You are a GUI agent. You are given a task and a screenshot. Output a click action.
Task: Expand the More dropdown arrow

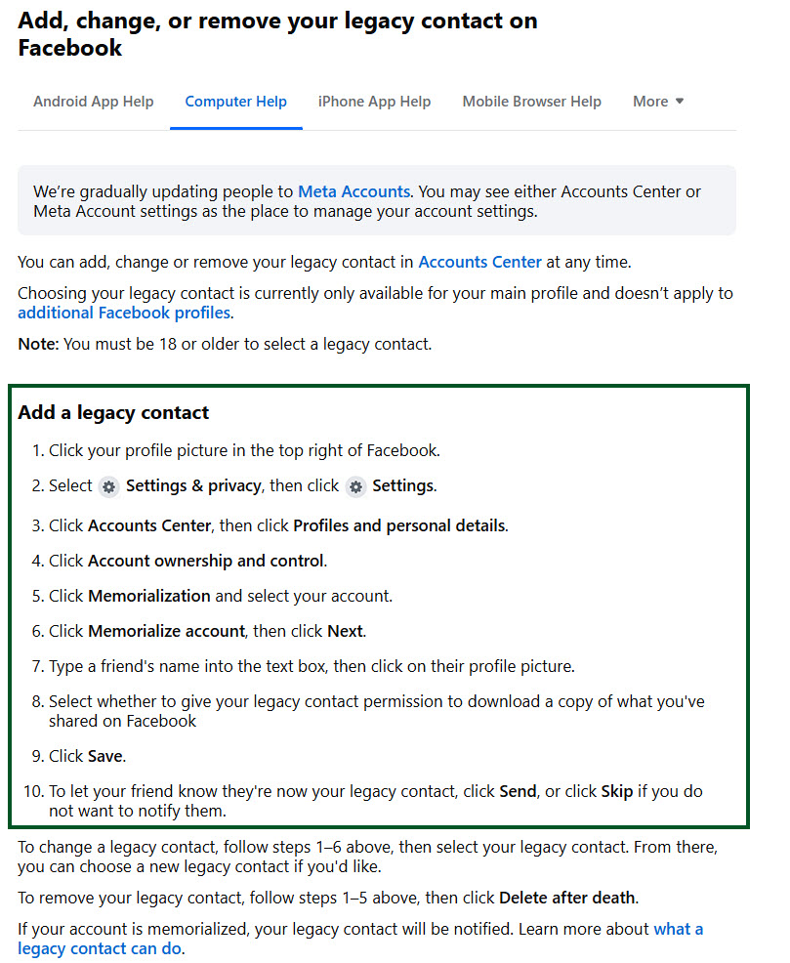click(680, 102)
